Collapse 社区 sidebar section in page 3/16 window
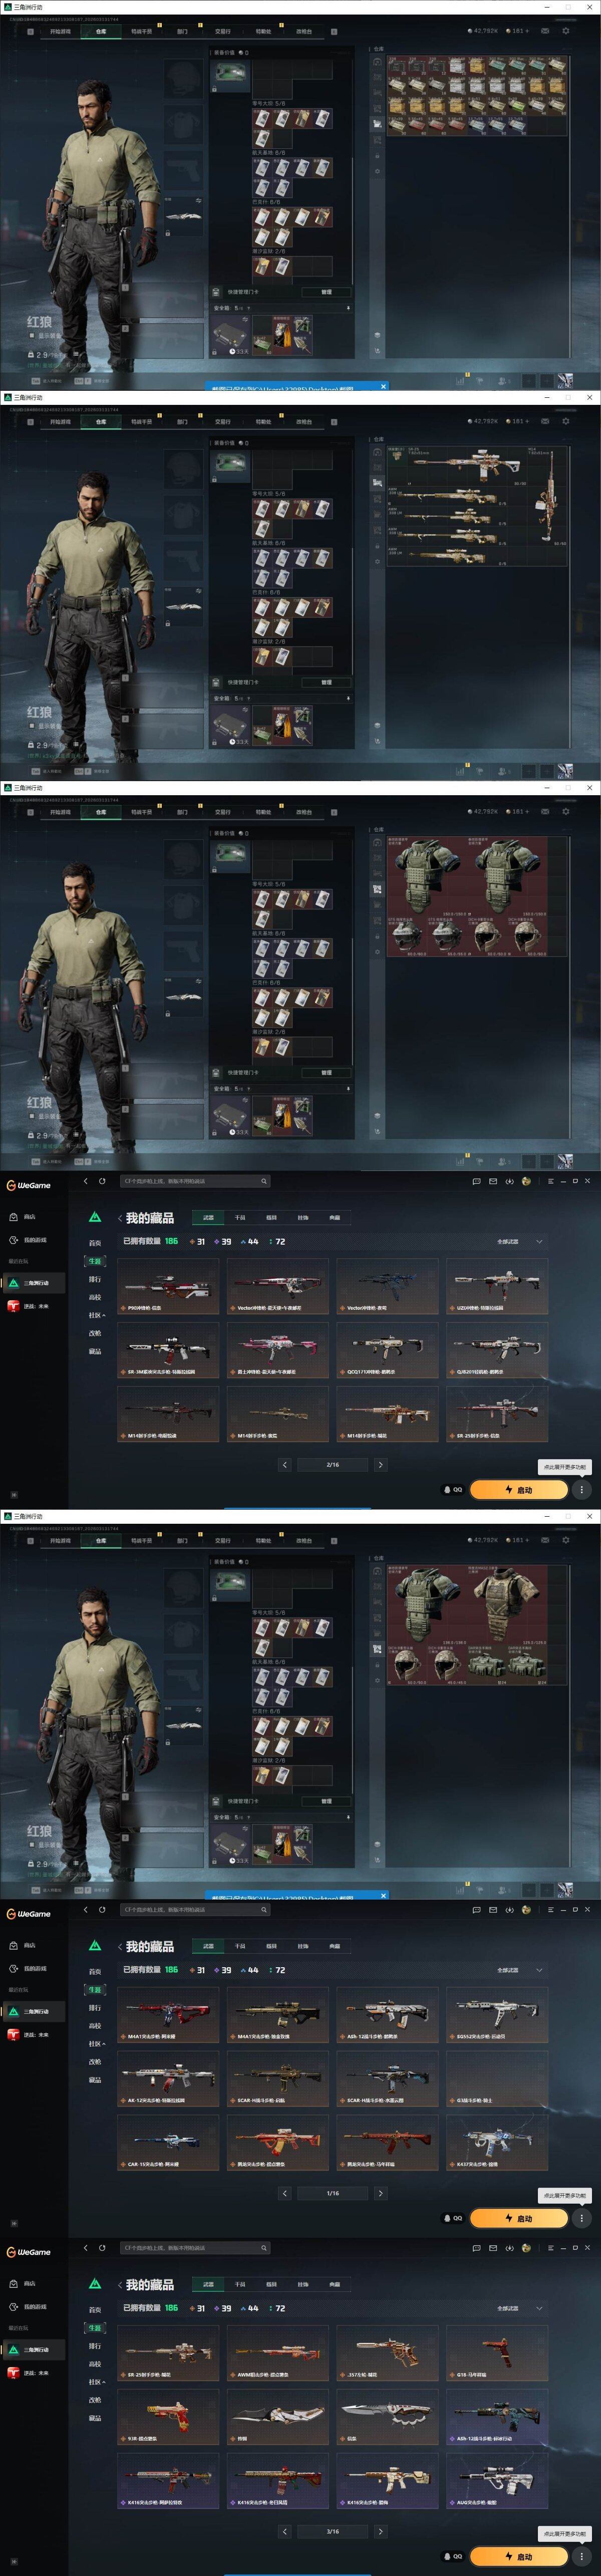The height and width of the screenshot is (2576, 601). tap(96, 2382)
